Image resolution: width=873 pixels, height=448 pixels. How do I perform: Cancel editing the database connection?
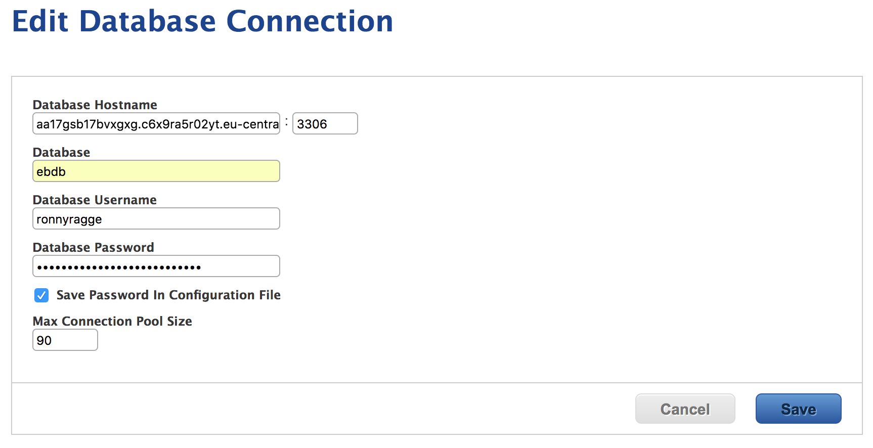click(x=685, y=409)
